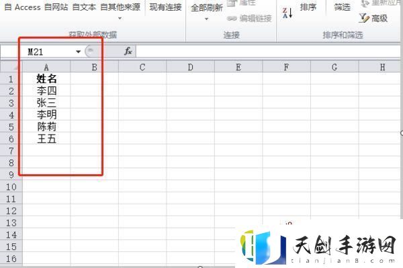Import data from Access
The height and width of the screenshot is (268, 403).
pos(23,7)
